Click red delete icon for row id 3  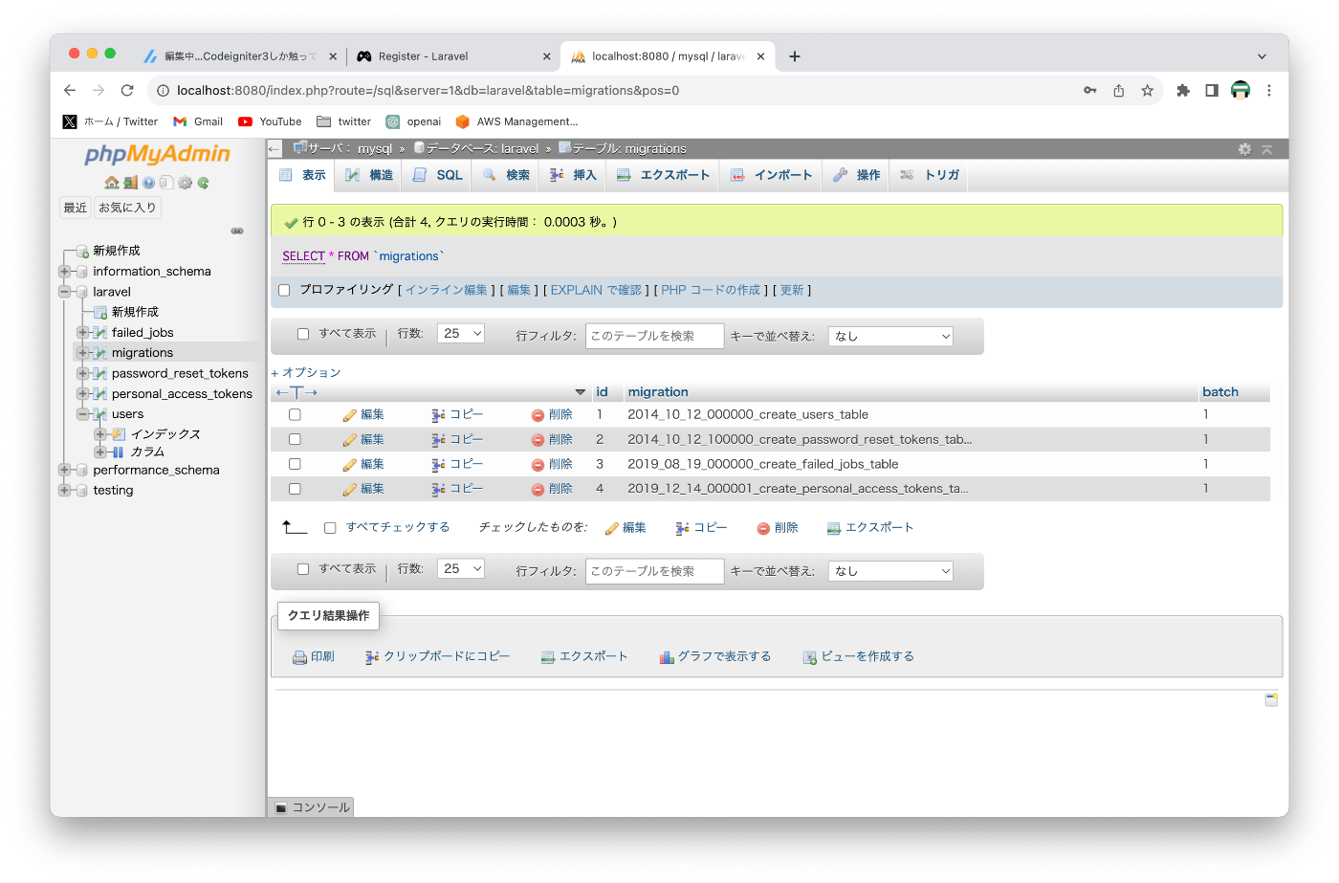[x=538, y=465]
